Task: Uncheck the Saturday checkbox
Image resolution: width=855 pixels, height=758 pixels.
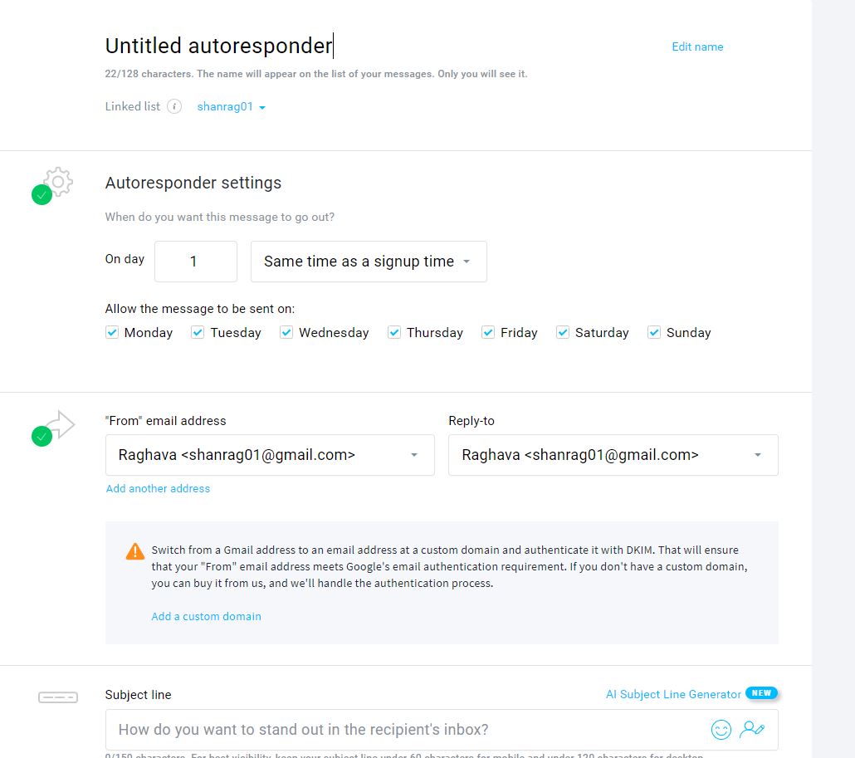Action: [x=563, y=332]
